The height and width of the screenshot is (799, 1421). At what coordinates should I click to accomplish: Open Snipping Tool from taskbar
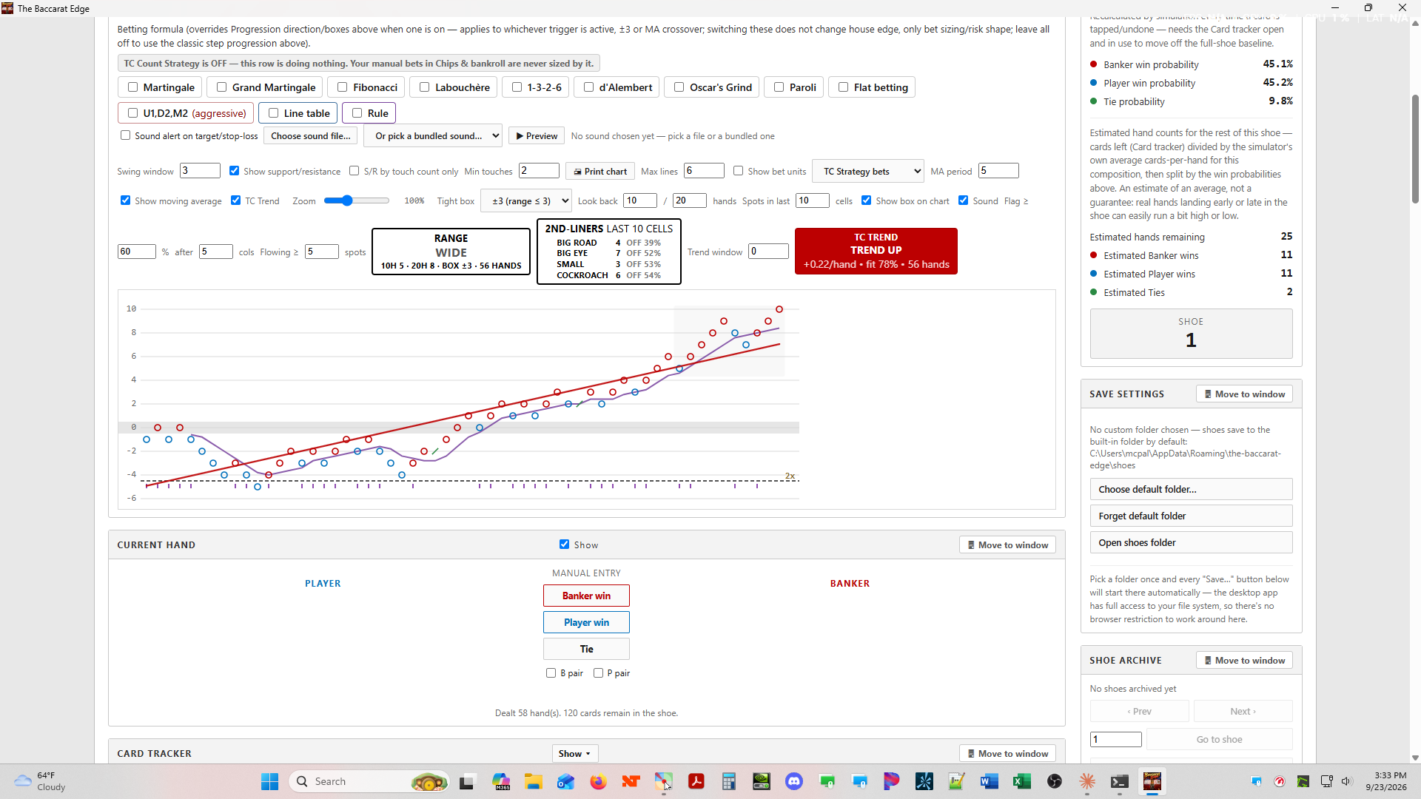click(x=663, y=781)
